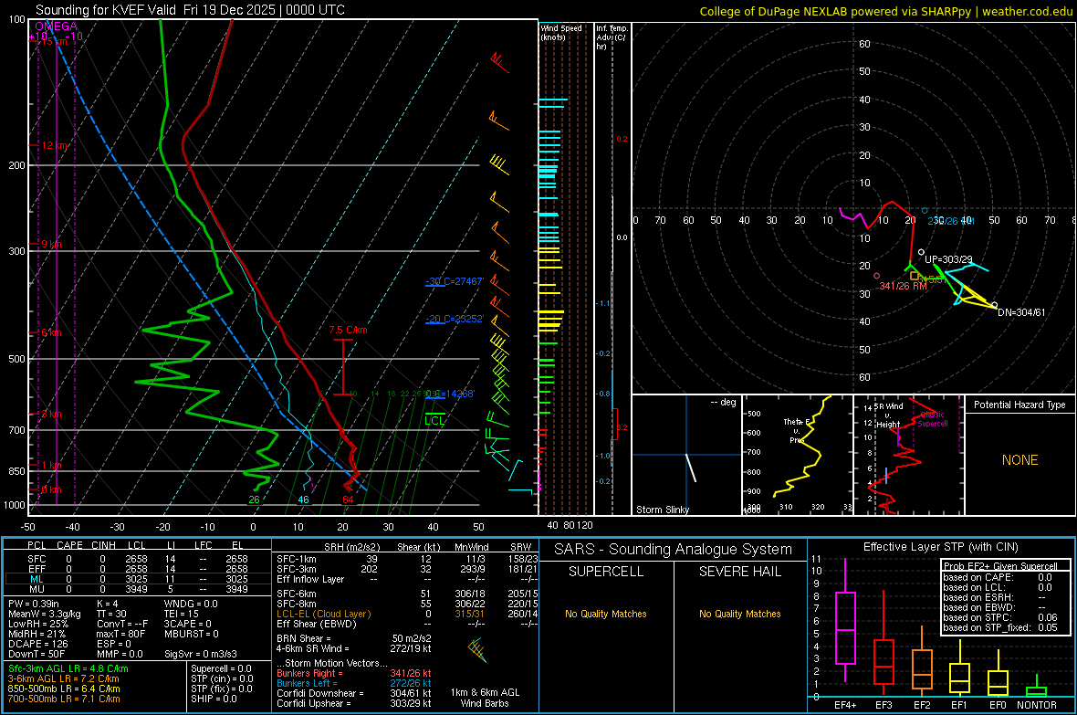Click the 'LCL-EL (Cloud Layer)' row label
The width and height of the screenshot is (1077, 715).
323,614
